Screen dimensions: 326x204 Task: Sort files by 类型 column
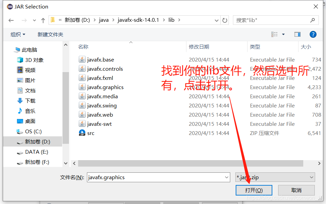click(255, 47)
